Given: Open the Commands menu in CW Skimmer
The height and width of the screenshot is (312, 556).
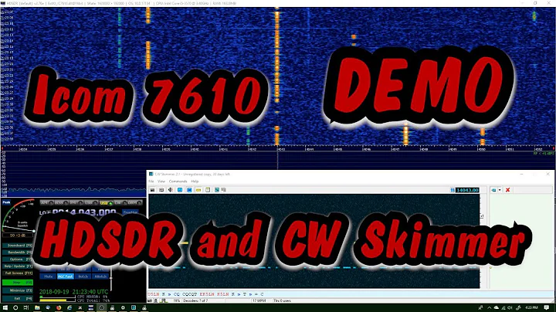Looking at the screenshot, I should 178,181.
